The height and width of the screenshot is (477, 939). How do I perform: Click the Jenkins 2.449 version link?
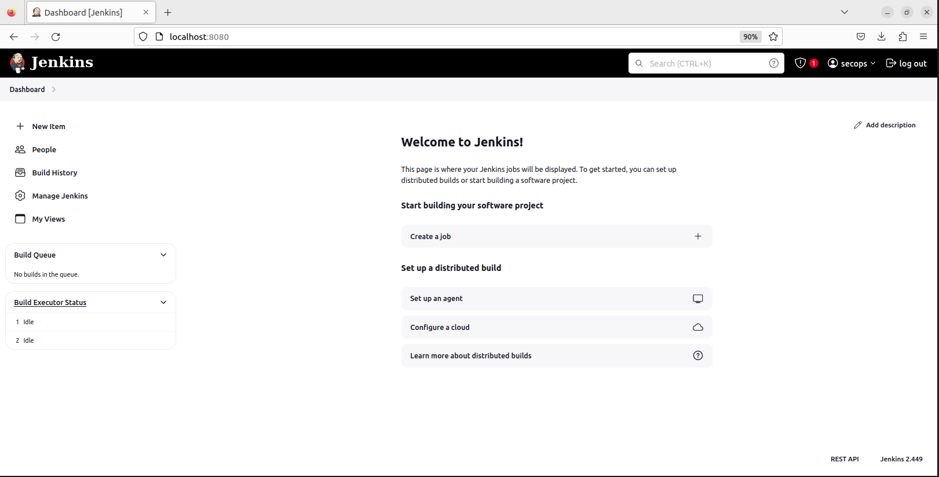coord(901,459)
